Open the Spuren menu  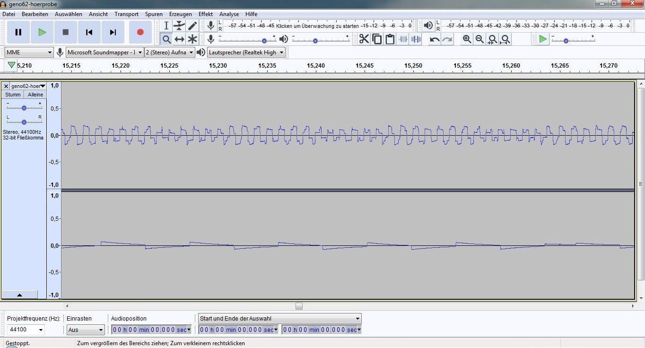click(x=154, y=14)
